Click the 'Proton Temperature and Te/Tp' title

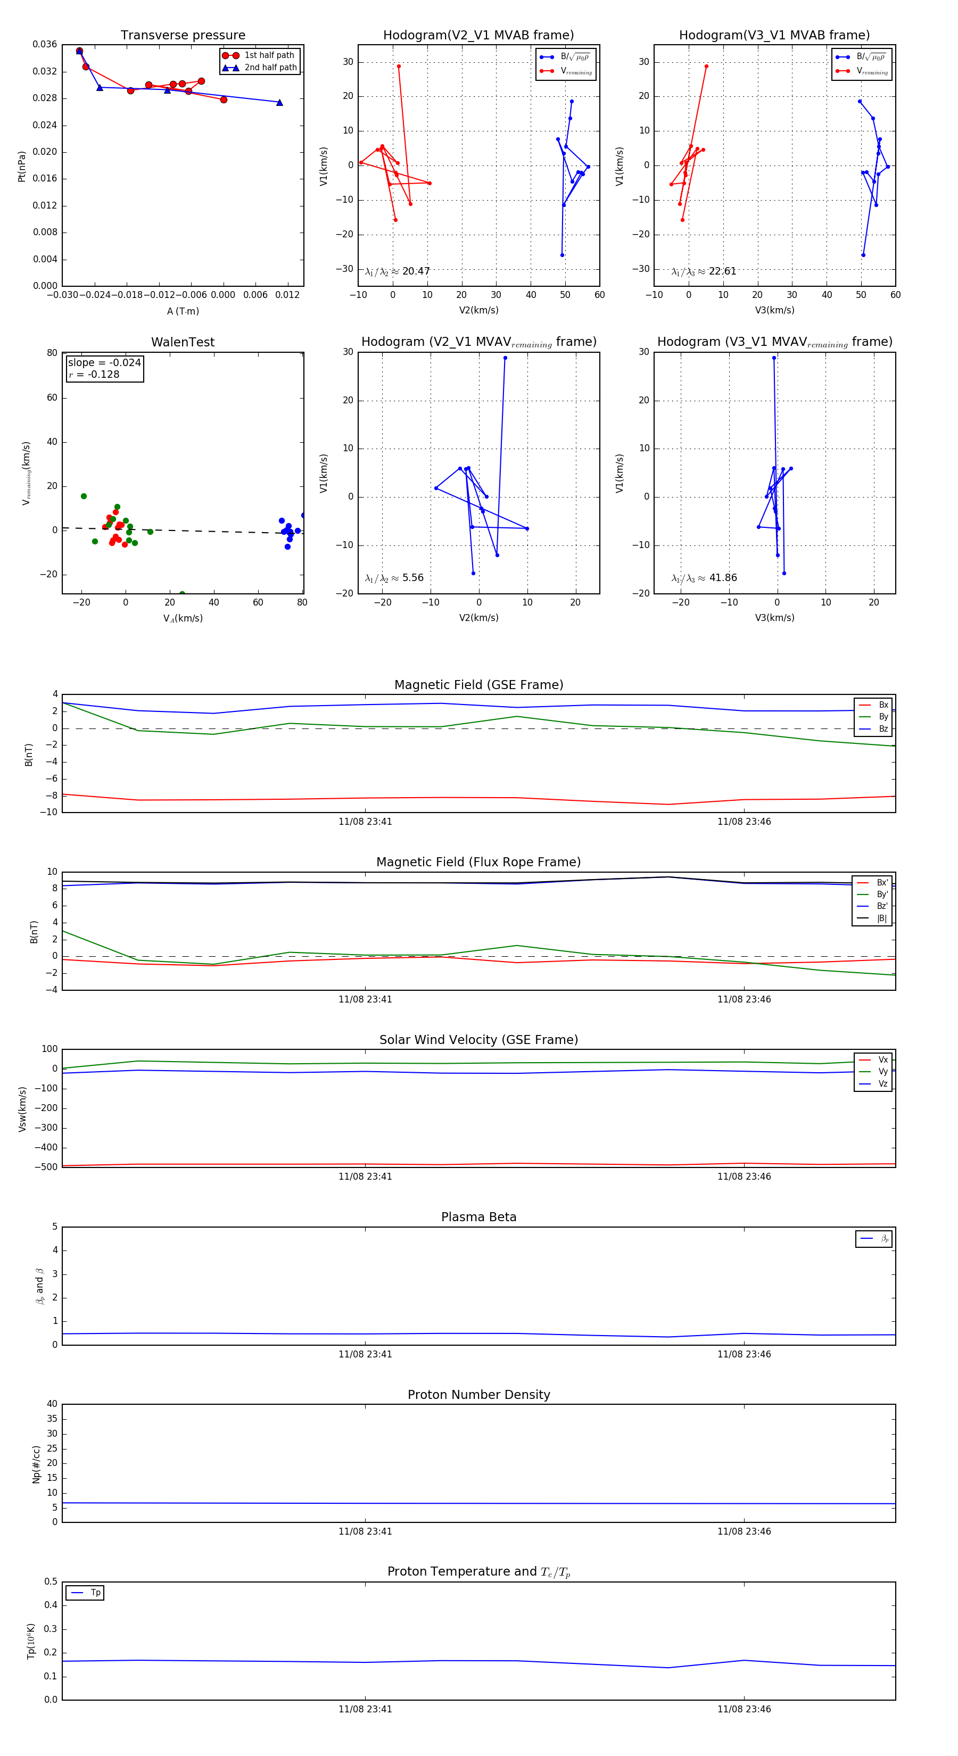point(478,1571)
